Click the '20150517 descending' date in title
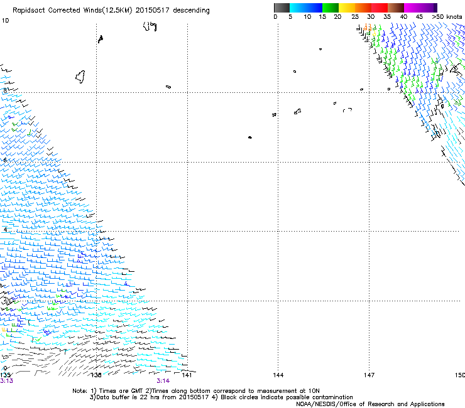Viewport: 465px width, 408px height. click(173, 10)
